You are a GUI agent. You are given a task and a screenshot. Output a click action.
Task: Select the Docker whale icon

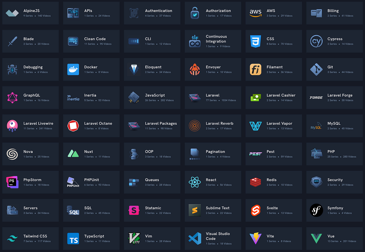73,70
